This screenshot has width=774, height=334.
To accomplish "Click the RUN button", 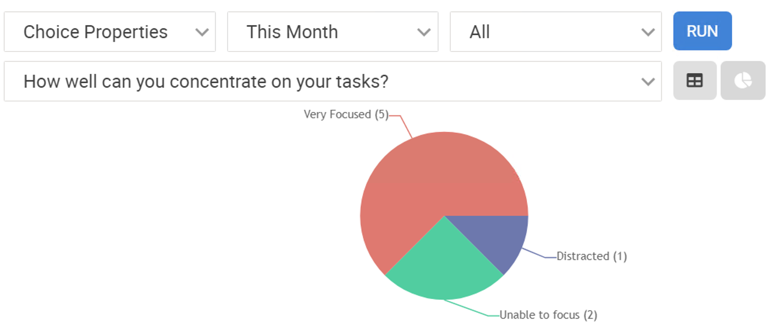I will click(x=702, y=31).
